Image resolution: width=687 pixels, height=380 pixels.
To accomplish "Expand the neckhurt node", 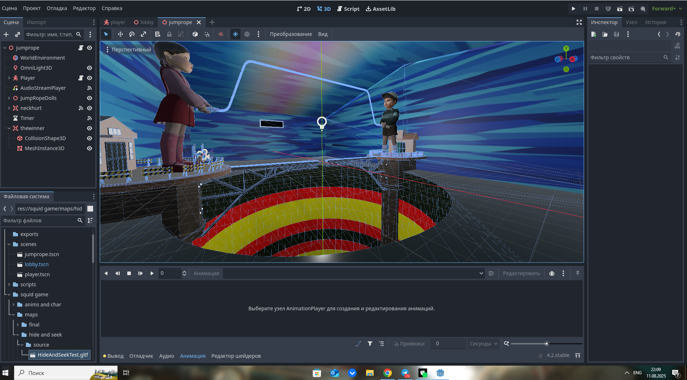I will coord(9,108).
